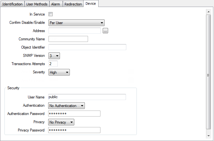Viewport: 214px width, 141px height.
Task: Click the User Name field containing public
Action: point(87,97)
